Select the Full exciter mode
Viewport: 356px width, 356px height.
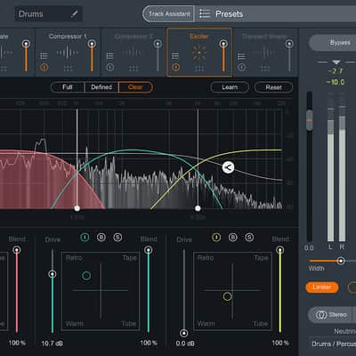(68, 87)
